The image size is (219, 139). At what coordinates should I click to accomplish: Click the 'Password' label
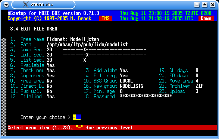pyautogui.click(x=104, y=96)
